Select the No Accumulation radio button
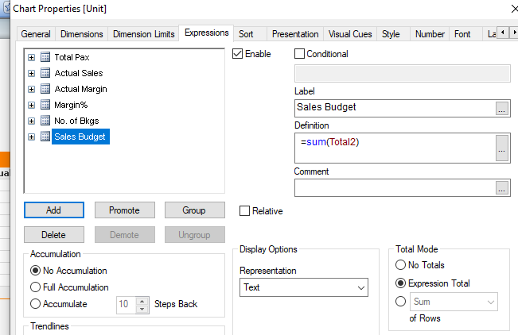The width and height of the screenshot is (518, 335). [35, 271]
